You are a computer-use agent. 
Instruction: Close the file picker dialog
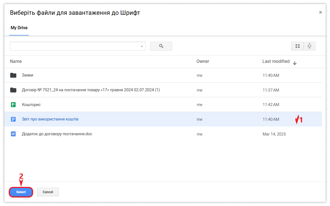[x=320, y=12]
